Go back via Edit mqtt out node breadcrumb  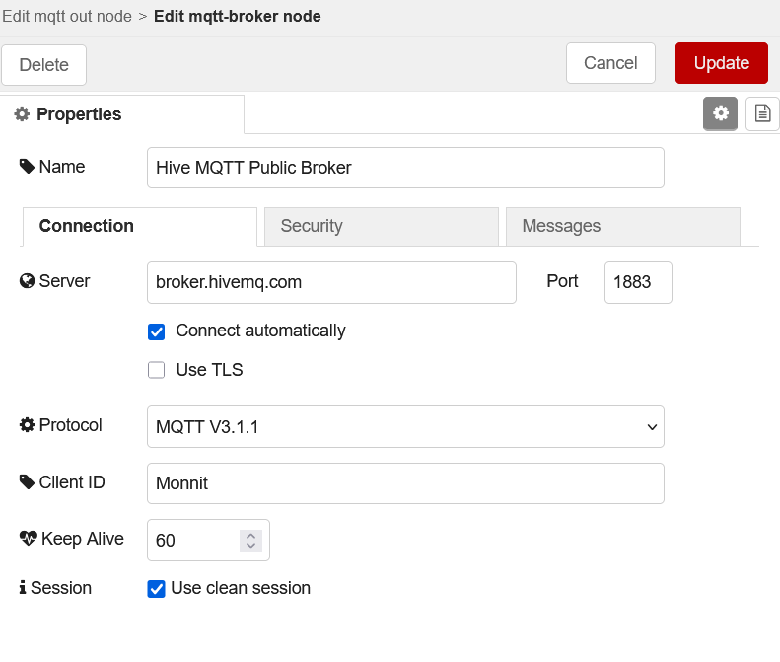[x=67, y=16]
